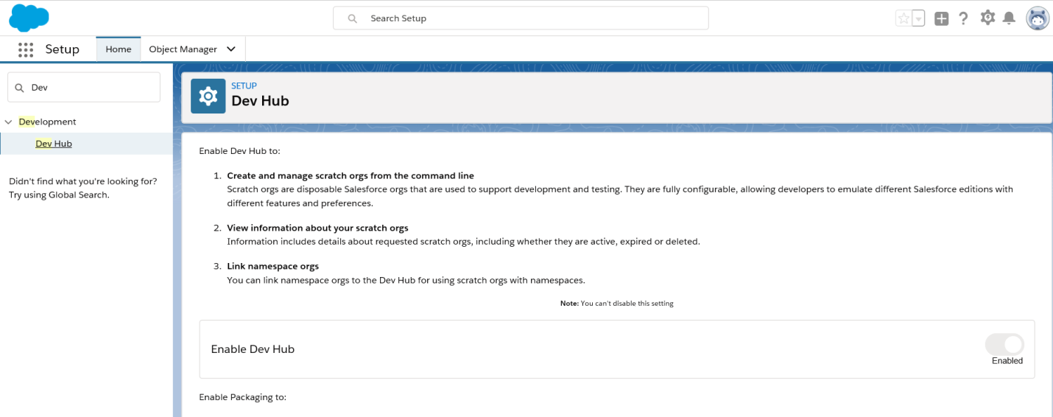Click the 'Enable Dev Hub to:' text
The width and height of the screenshot is (1053, 417).
(239, 151)
